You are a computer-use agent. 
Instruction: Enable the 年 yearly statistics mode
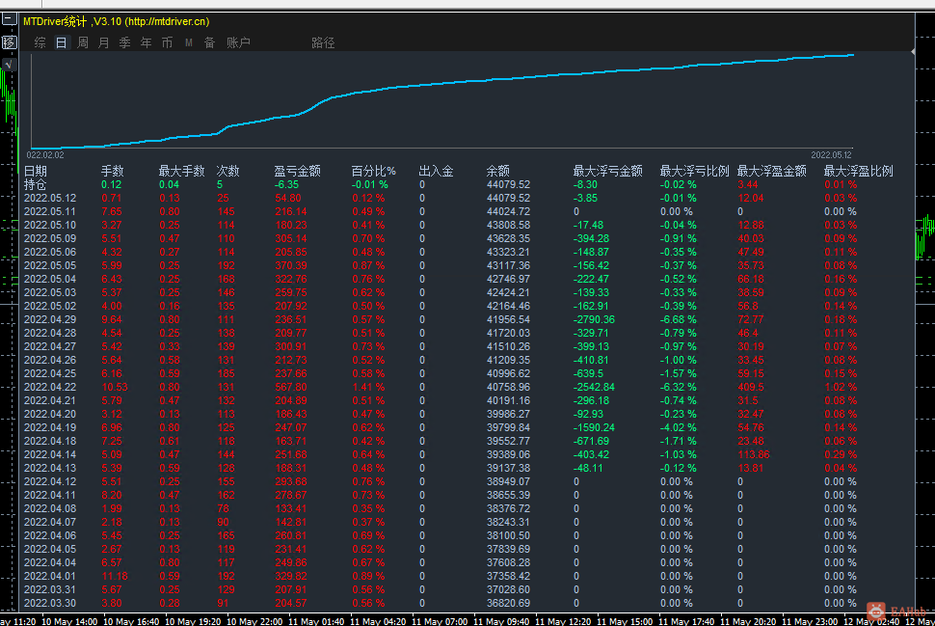pyautogui.click(x=145, y=42)
